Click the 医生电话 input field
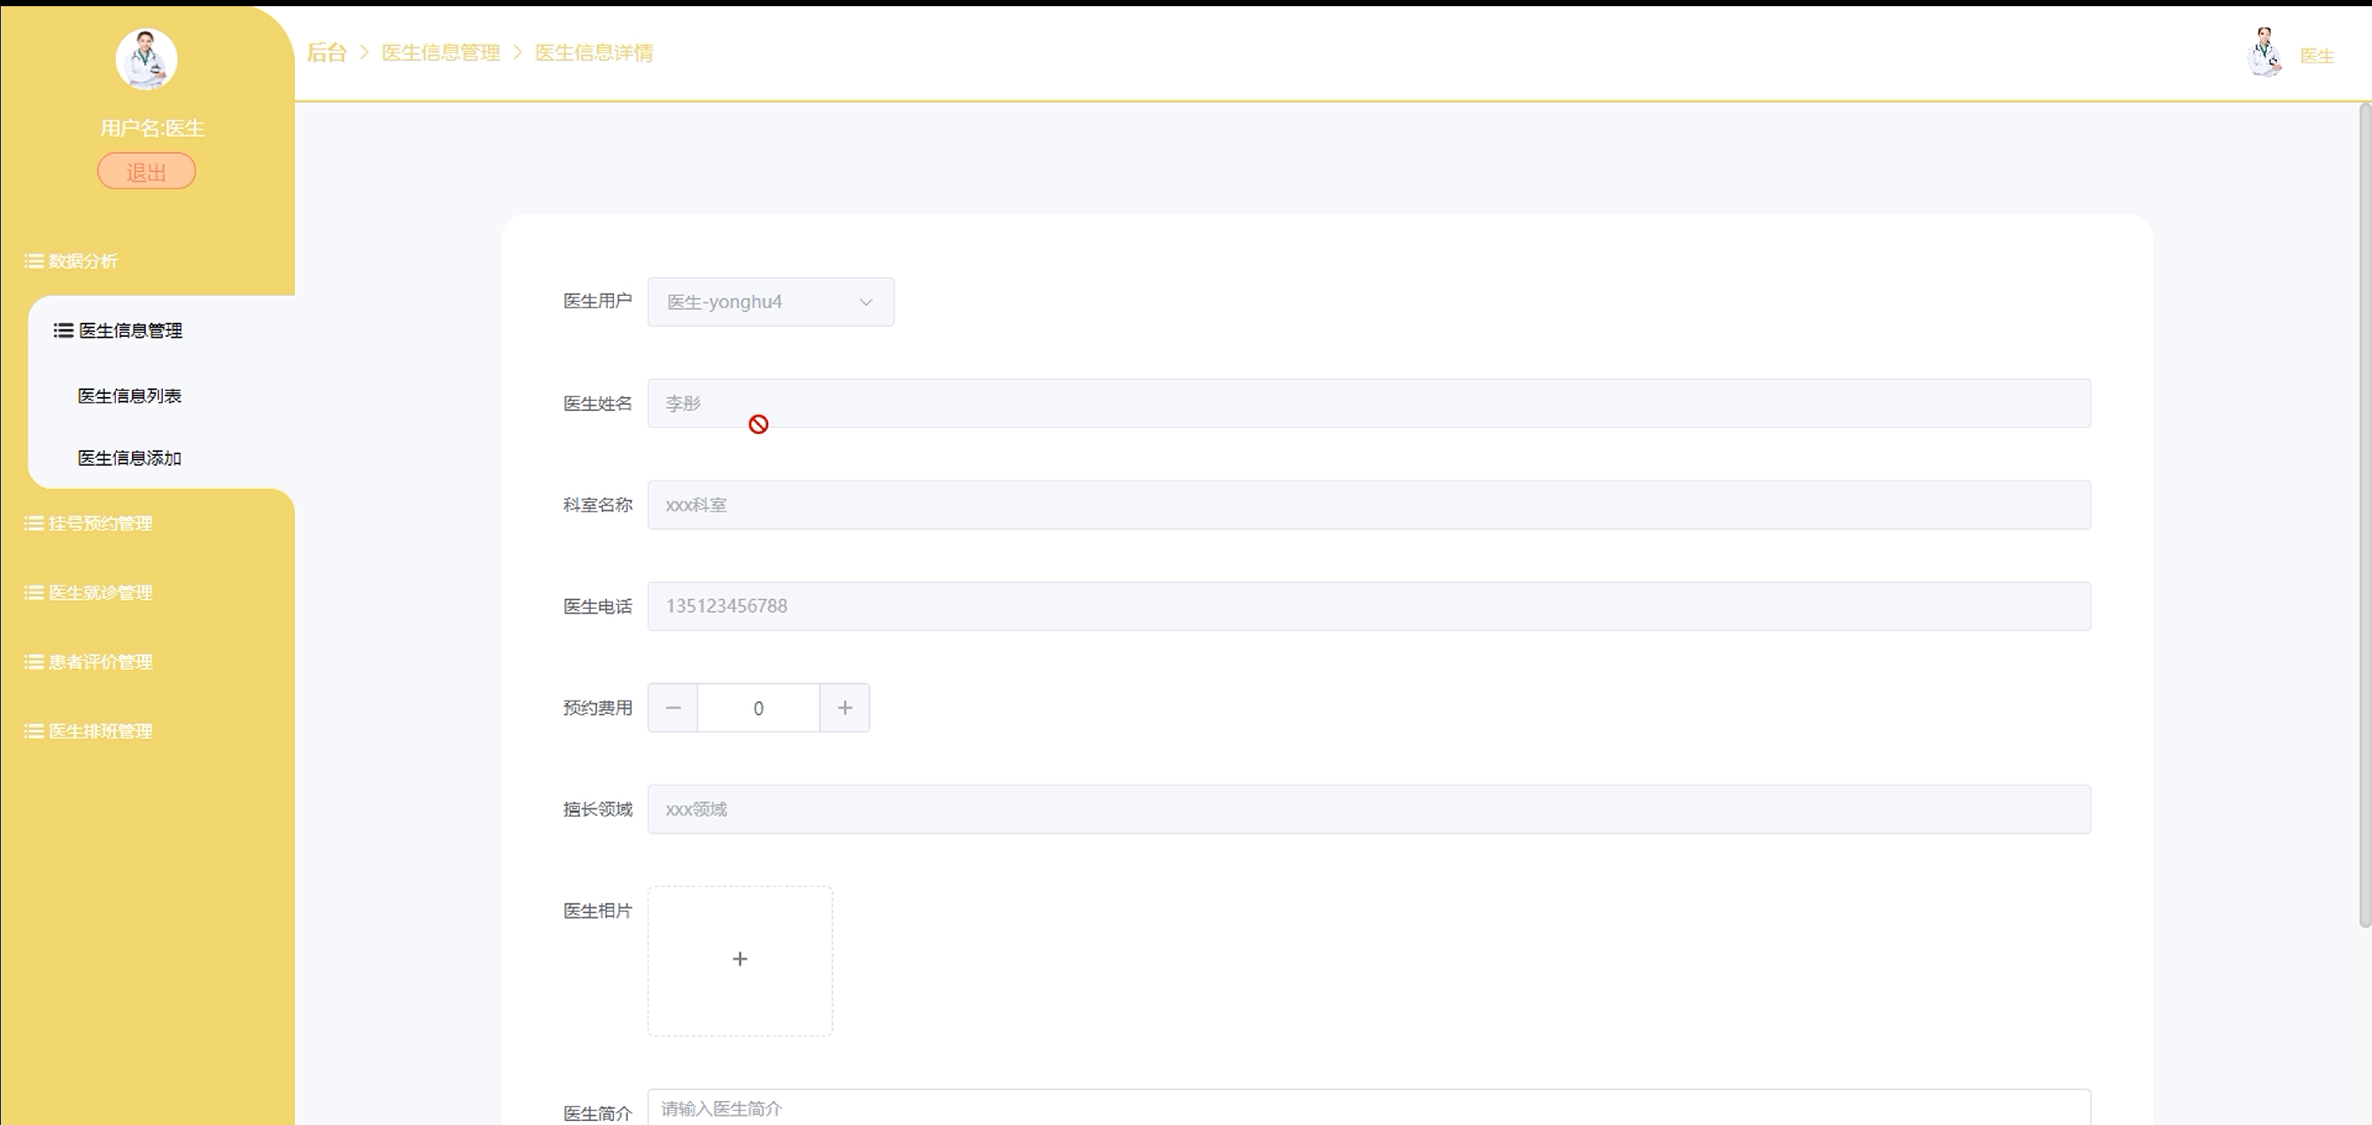This screenshot has height=1125, width=2372. pos(1369,607)
